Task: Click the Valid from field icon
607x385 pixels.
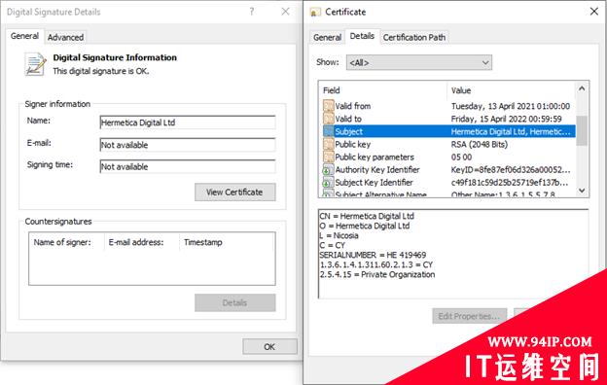Action: (x=328, y=106)
